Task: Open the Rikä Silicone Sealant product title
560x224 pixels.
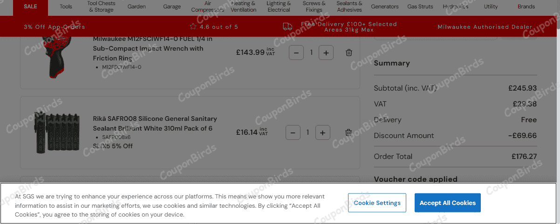Action: 155,123
